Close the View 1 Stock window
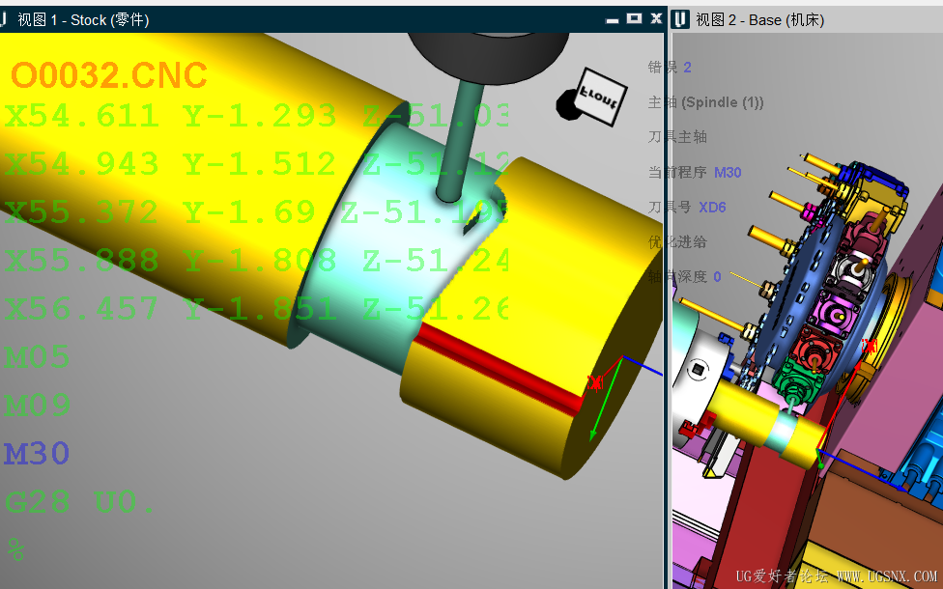The image size is (943, 589). click(x=656, y=18)
